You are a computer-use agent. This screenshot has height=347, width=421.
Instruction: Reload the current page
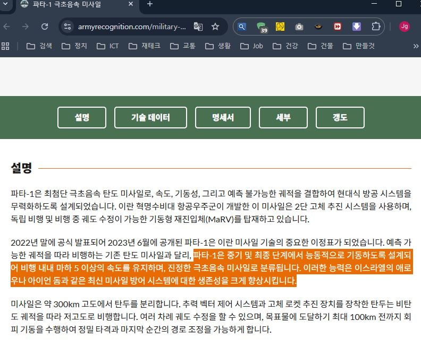(x=45, y=27)
